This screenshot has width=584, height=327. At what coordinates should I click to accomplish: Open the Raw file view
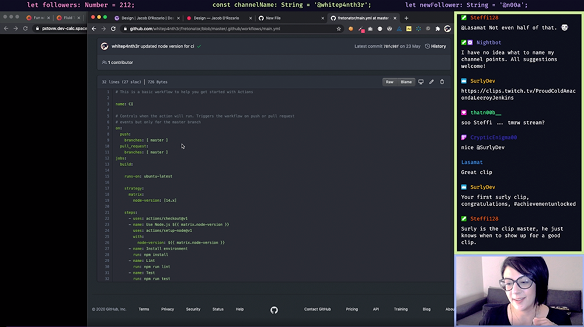390,82
